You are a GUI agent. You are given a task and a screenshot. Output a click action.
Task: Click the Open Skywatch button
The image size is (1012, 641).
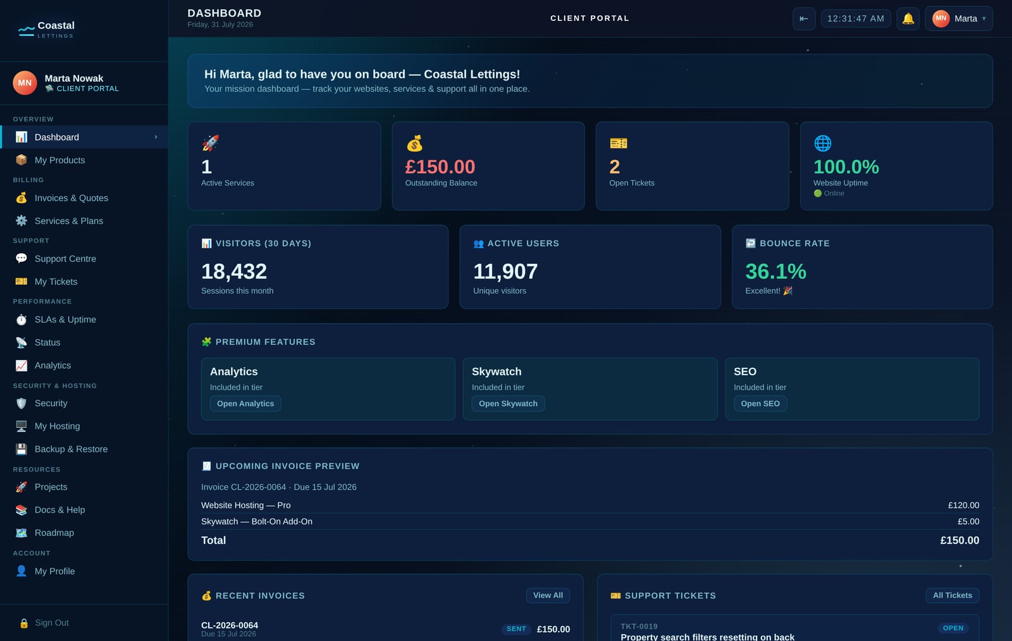(508, 404)
